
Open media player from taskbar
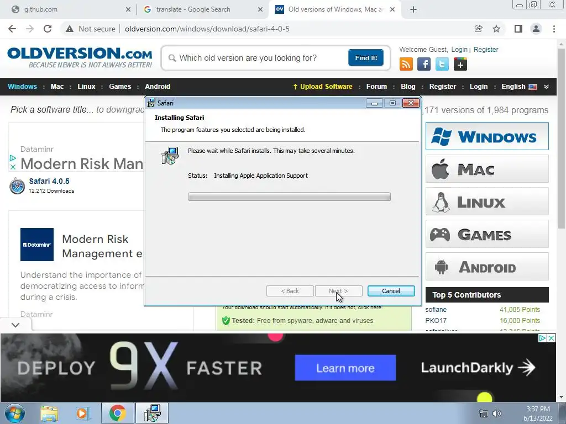82,413
